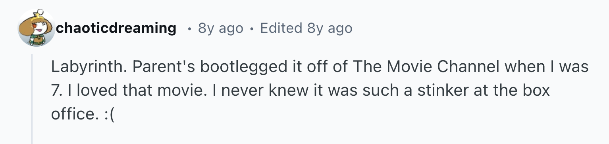
Task: Open the chaoticdreaming user profile link
Action: (116, 28)
